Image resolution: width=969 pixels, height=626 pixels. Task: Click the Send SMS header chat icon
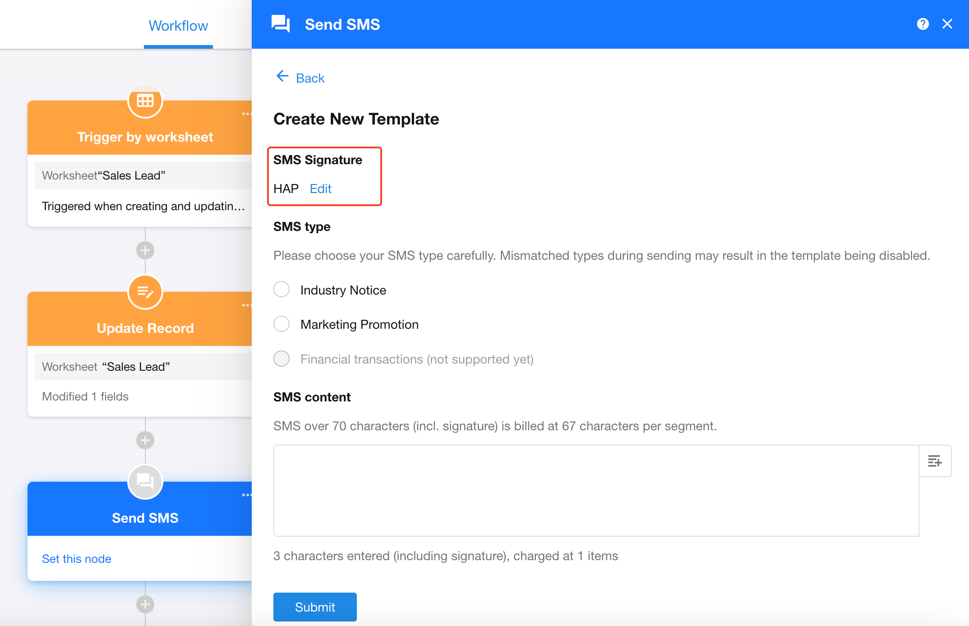coord(281,24)
